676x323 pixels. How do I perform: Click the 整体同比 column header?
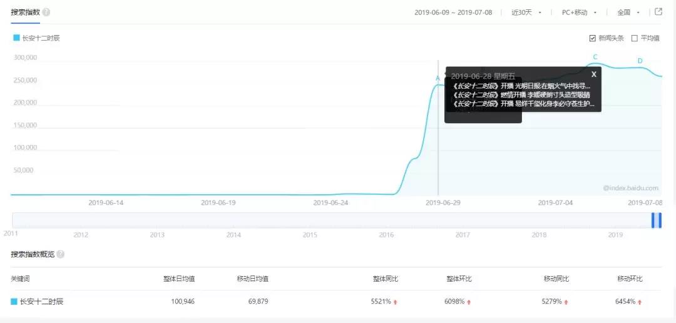(386, 279)
